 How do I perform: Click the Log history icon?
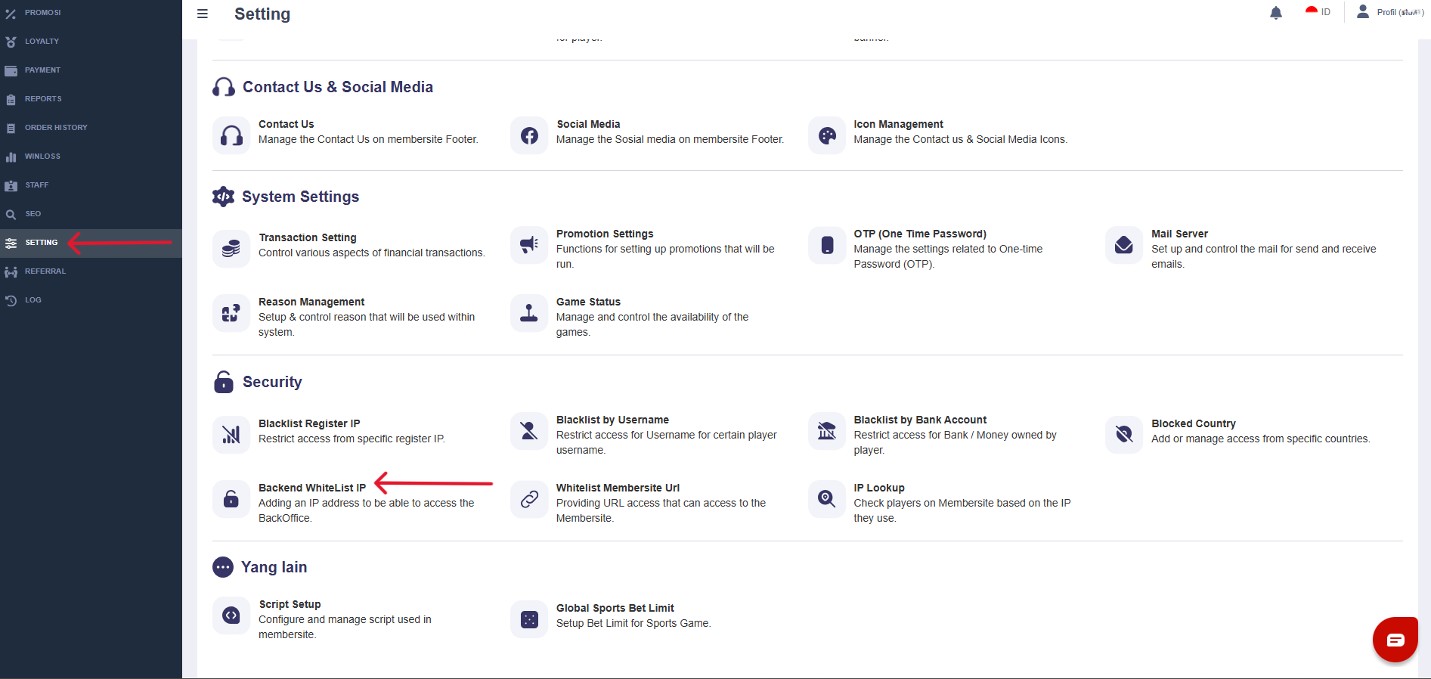(x=11, y=301)
